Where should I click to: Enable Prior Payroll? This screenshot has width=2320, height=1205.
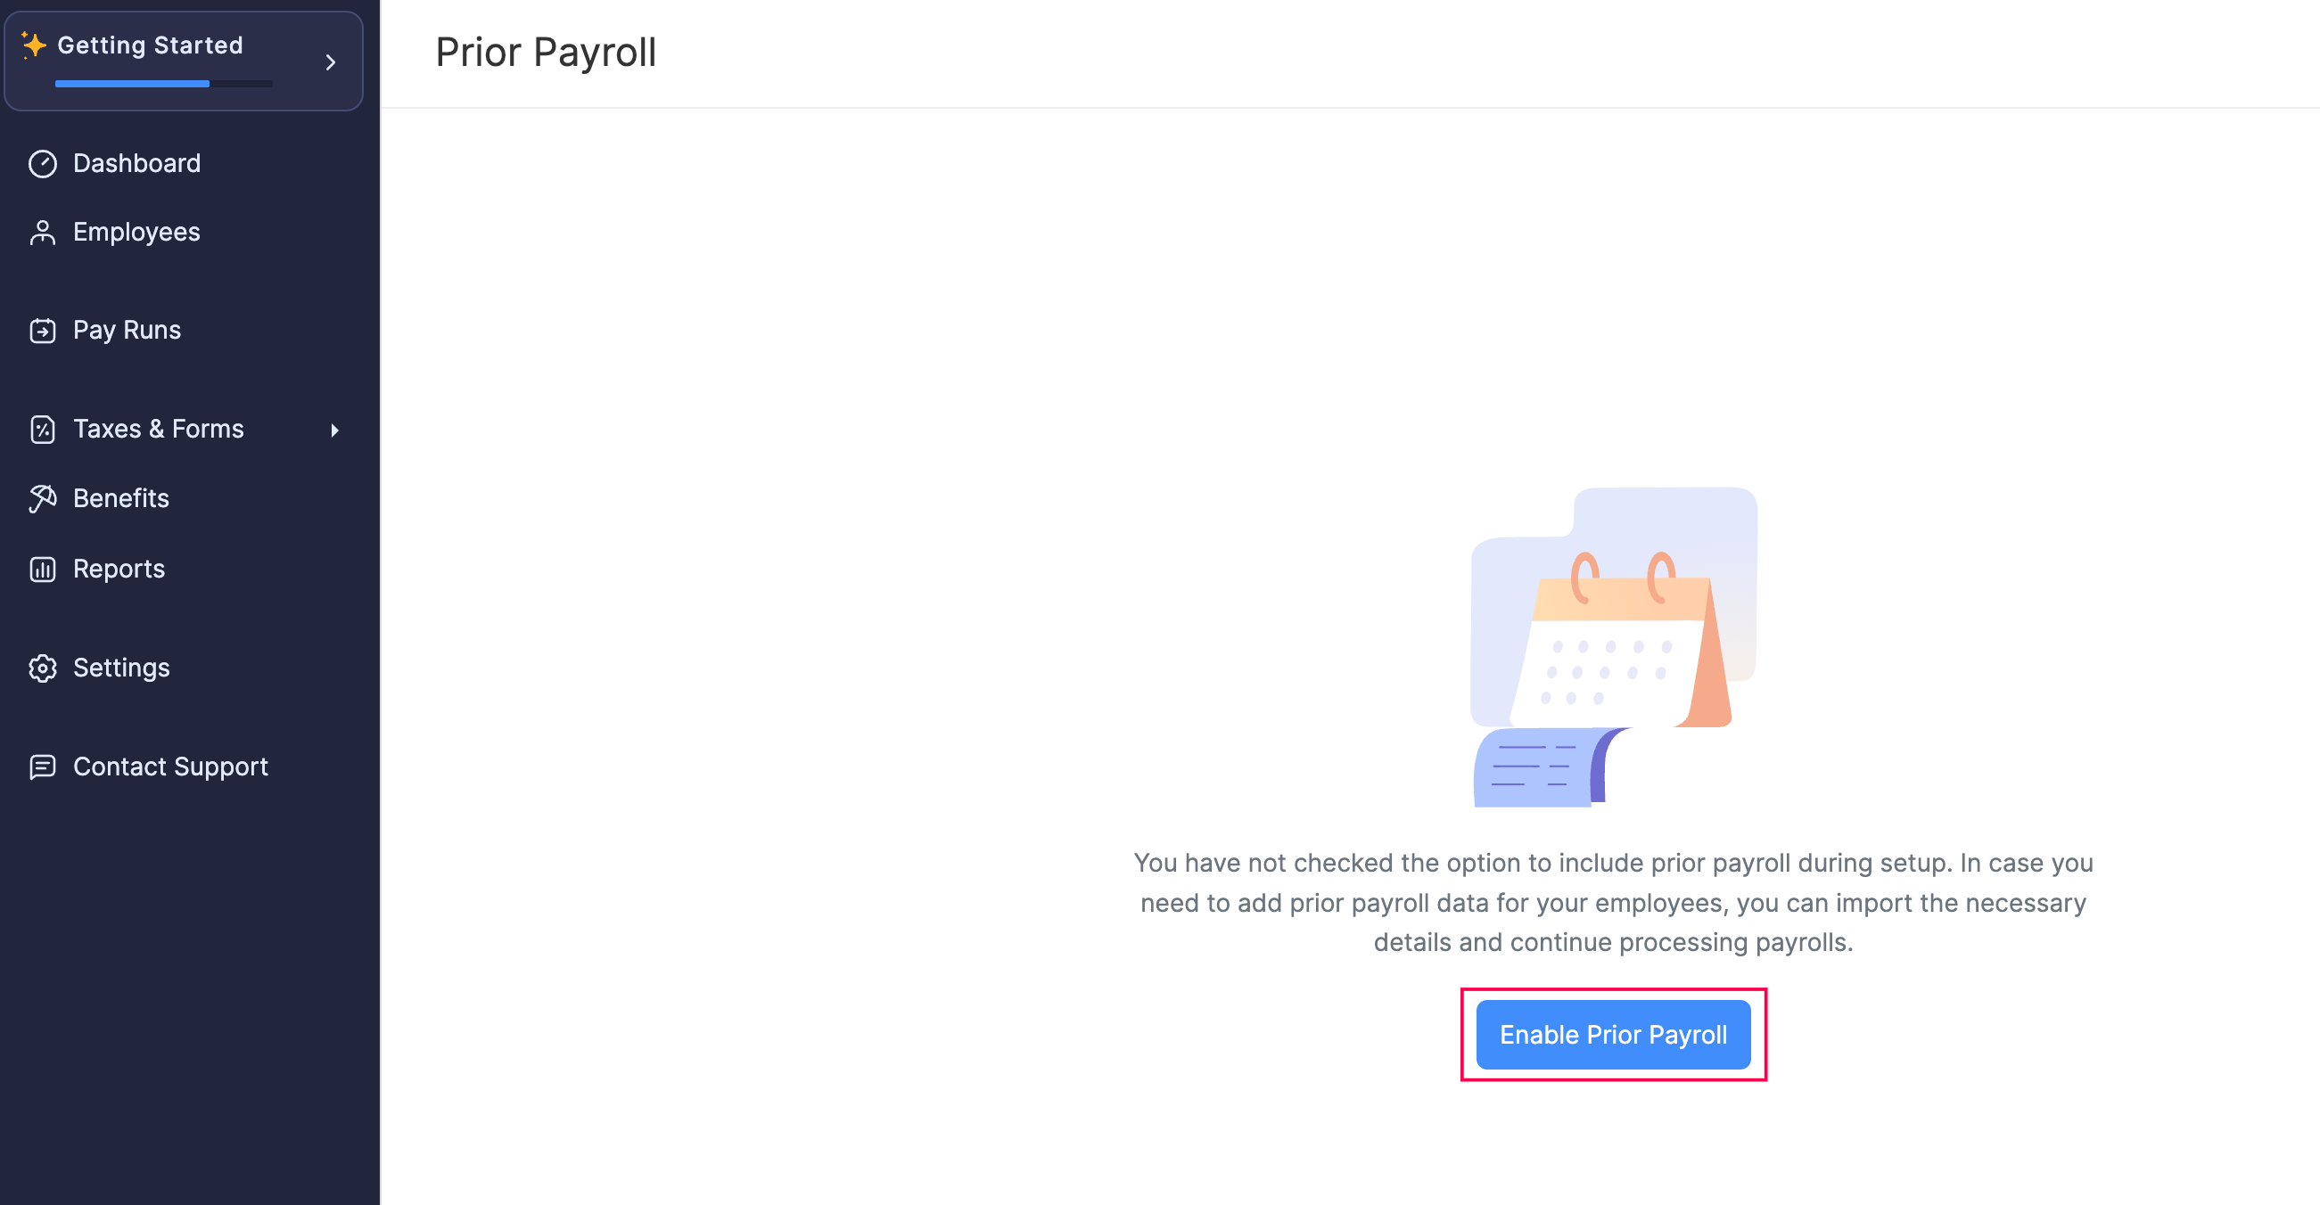[x=1613, y=1034]
